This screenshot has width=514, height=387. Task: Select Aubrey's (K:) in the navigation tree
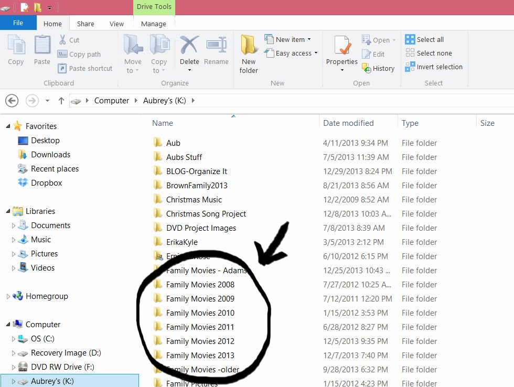[69, 381]
